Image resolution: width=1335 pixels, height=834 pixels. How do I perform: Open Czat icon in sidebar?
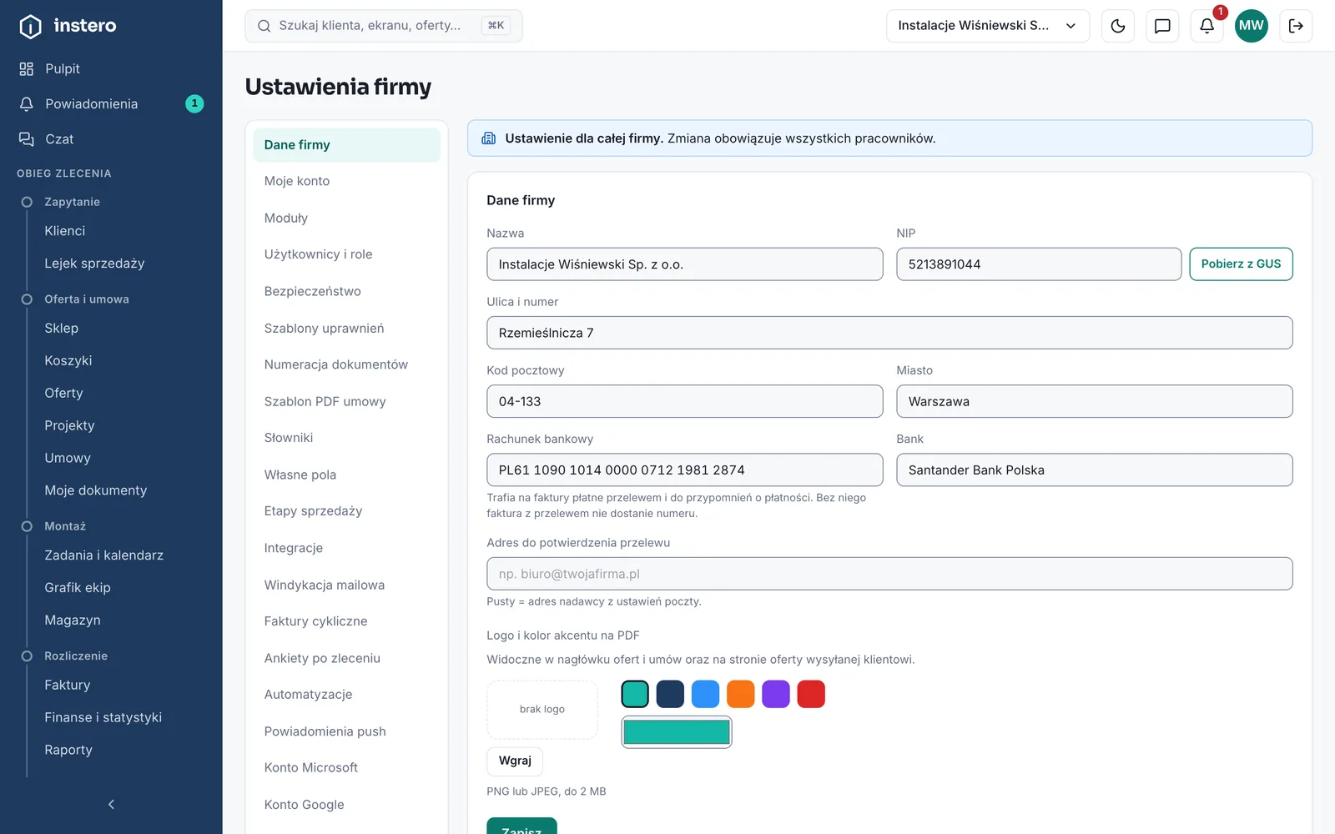(x=27, y=139)
